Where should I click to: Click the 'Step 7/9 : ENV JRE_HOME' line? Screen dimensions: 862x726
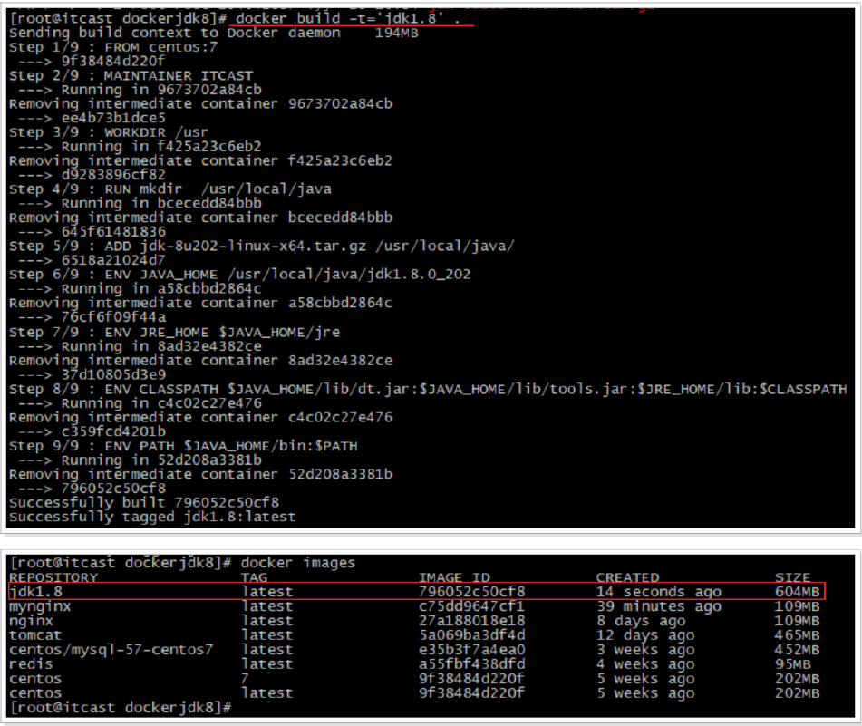(x=174, y=332)
